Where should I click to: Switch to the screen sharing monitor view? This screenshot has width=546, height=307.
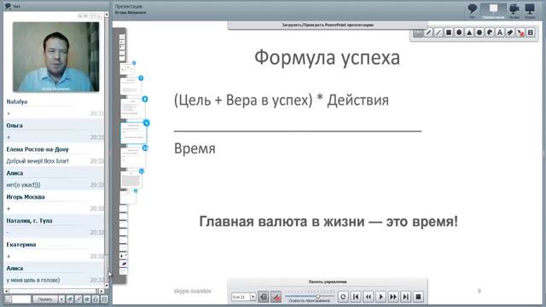pos(530,10)
